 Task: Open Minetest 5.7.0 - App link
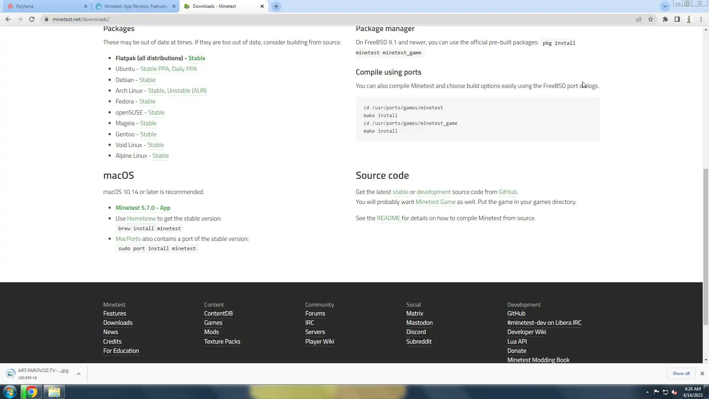(143, 208)
